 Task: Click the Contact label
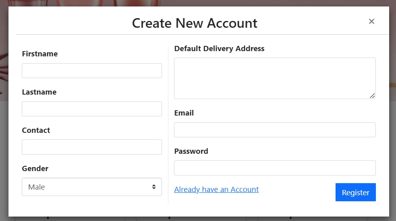(x=36, y=130)
